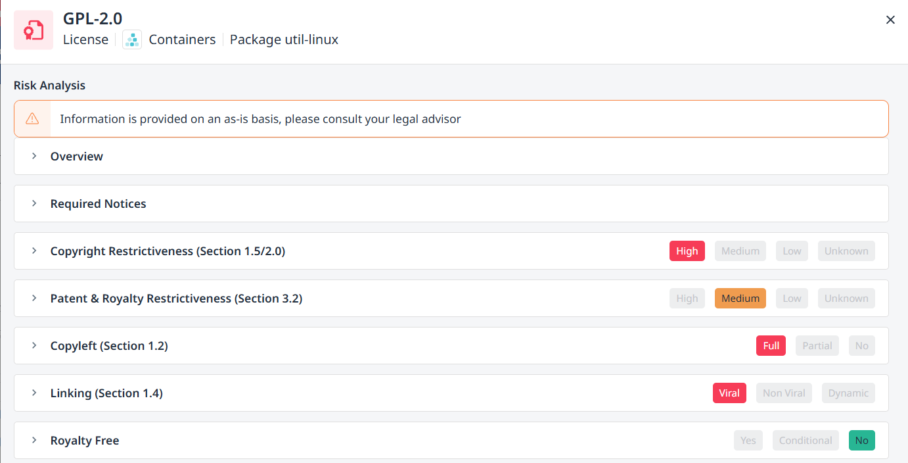Expand the Copyleft section chevron
The height and width of the screenshot is (463, 908).
34,346
